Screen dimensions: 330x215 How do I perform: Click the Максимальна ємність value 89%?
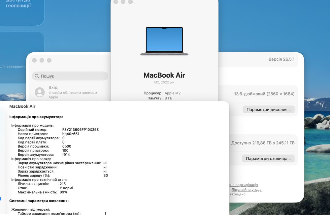click(64, 192)
